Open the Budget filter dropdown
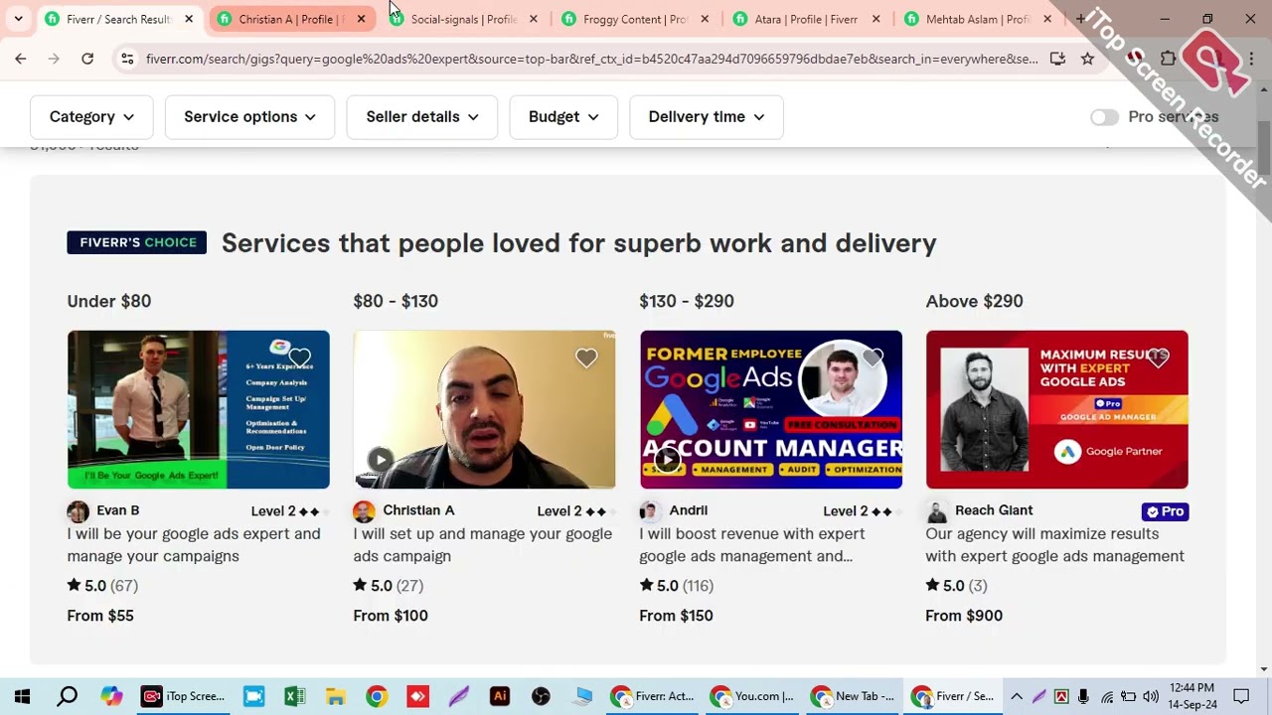The width and height of the screenshot is (1272, 715). point(563,117)
